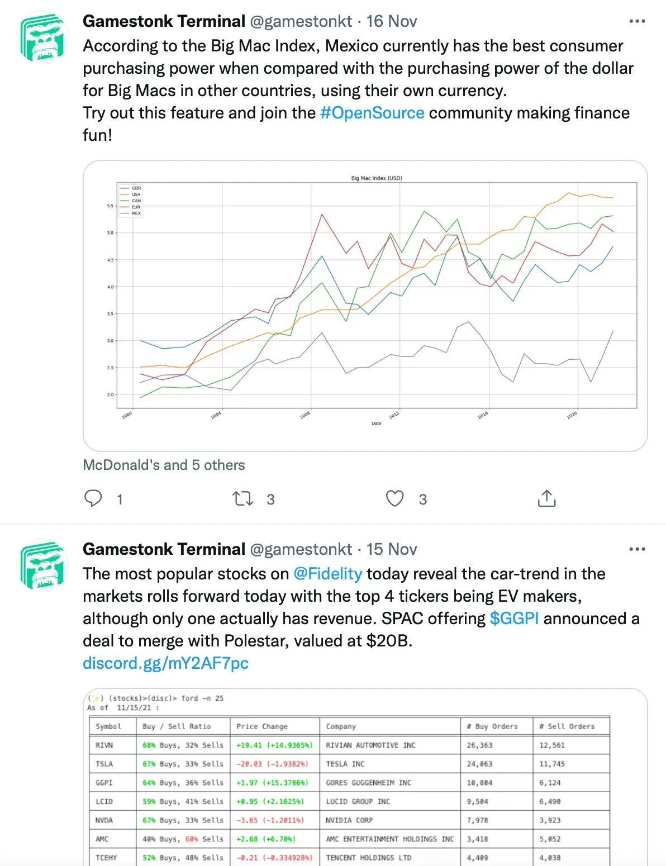The height and width of the screenshot is (866, 666).
Task: Open Gamestonk Terminal profile name in first tweet
Action: [x=164, y=21]
